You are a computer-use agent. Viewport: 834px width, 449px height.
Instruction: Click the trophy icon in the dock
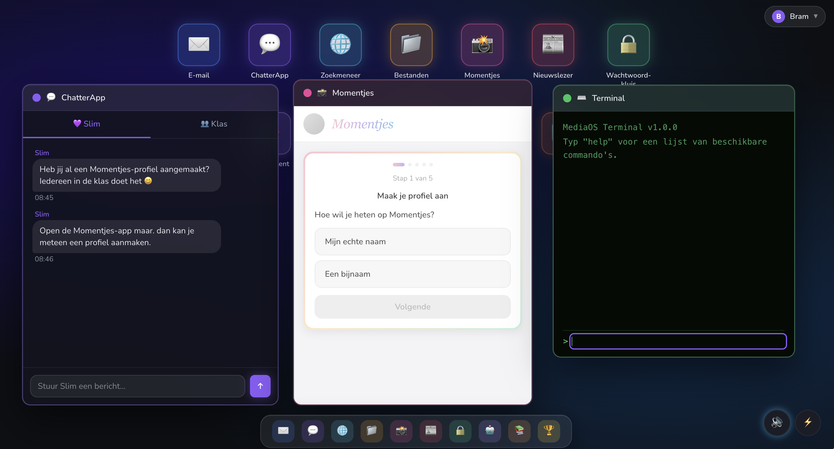549,431
